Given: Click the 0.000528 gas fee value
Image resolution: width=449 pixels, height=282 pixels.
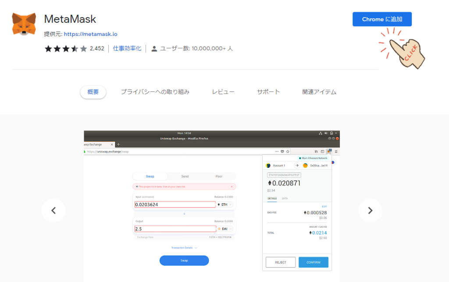Looking at the screenshot, I should [x=315, y=213].
